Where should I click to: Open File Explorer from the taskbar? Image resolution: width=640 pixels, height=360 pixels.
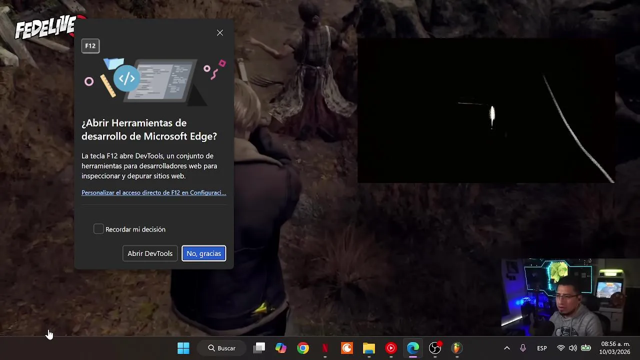click(x=369, y=348)
